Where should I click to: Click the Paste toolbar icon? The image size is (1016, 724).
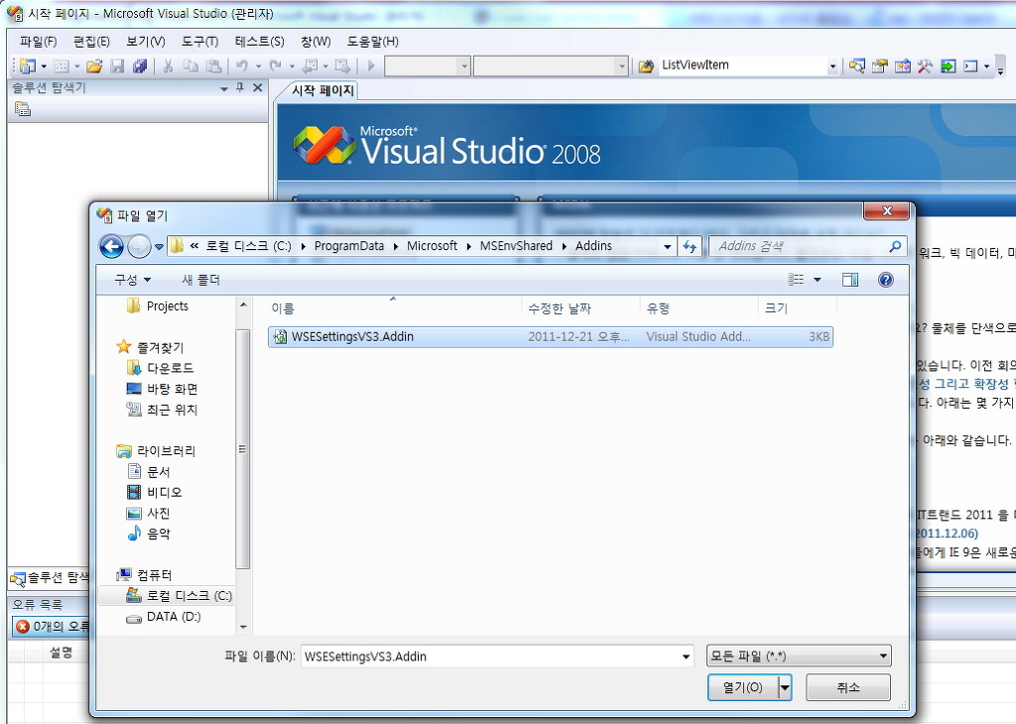point(214,65)
